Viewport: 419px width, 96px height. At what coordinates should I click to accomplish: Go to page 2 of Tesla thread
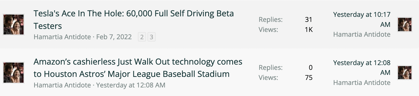pos(142,37)
